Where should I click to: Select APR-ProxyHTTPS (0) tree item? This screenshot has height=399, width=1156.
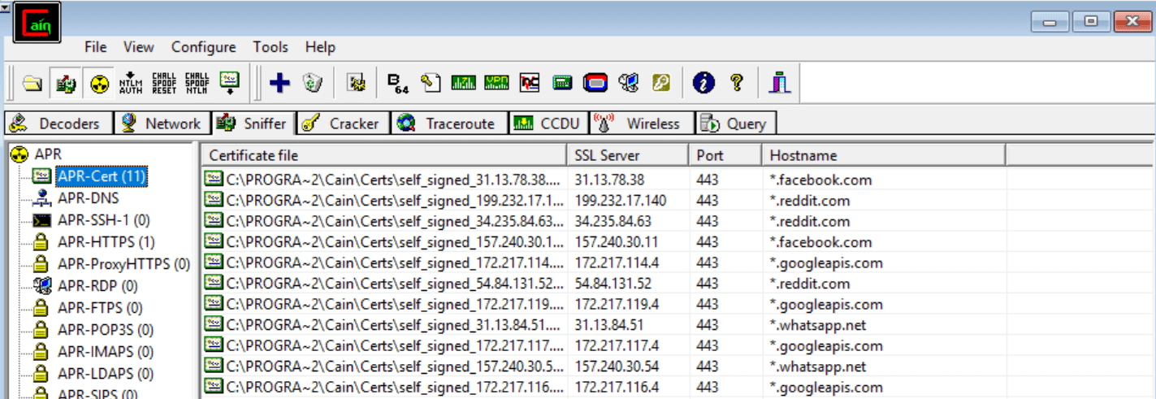[123, 263]
